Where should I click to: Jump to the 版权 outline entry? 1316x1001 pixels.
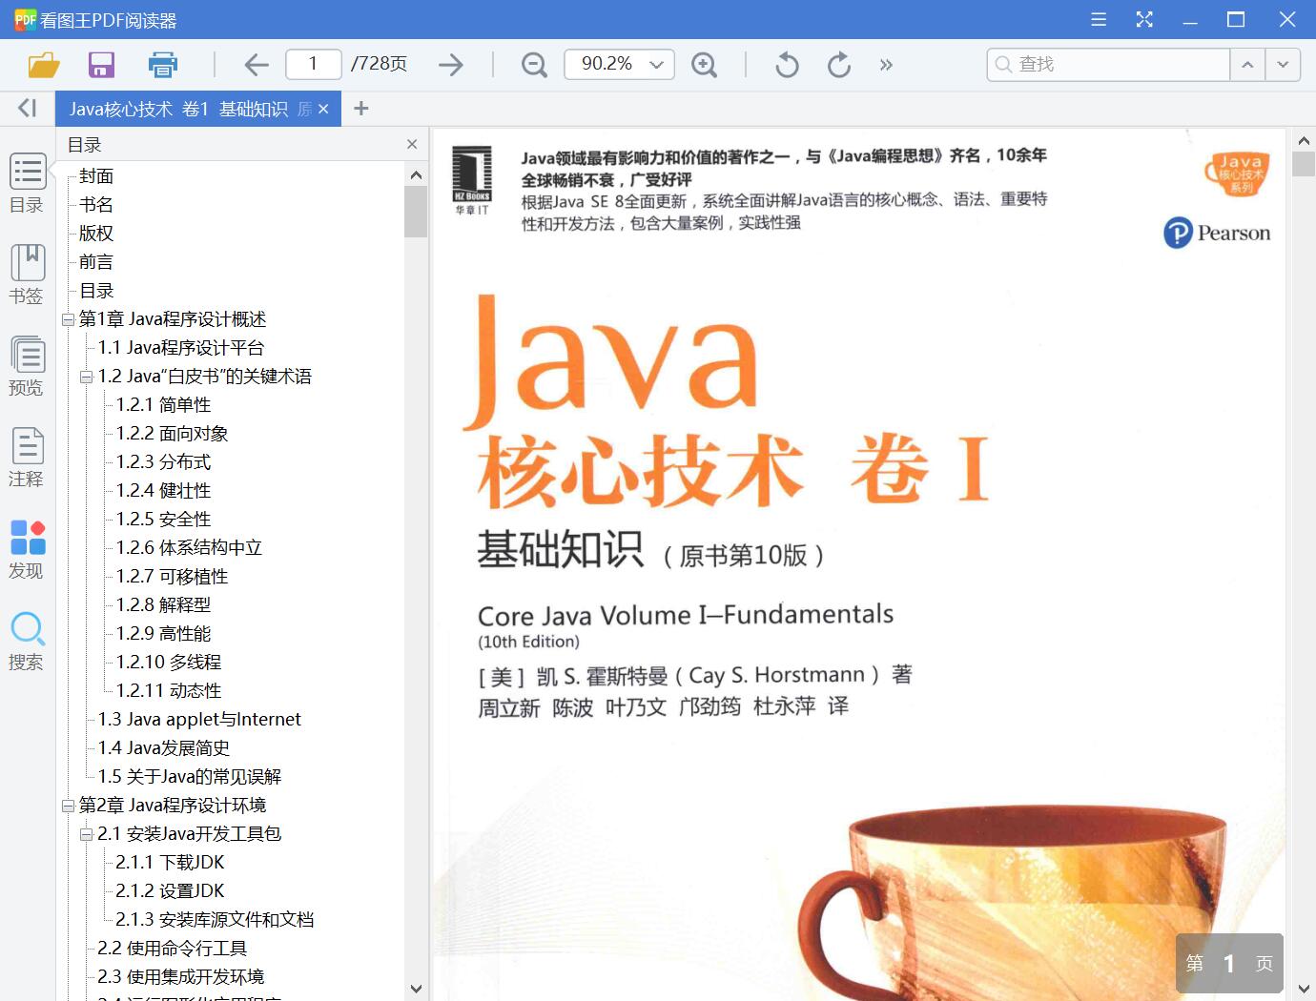point(96,234)
